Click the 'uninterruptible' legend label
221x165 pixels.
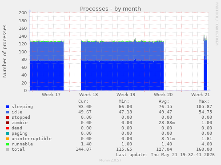(x=32, y=139)
